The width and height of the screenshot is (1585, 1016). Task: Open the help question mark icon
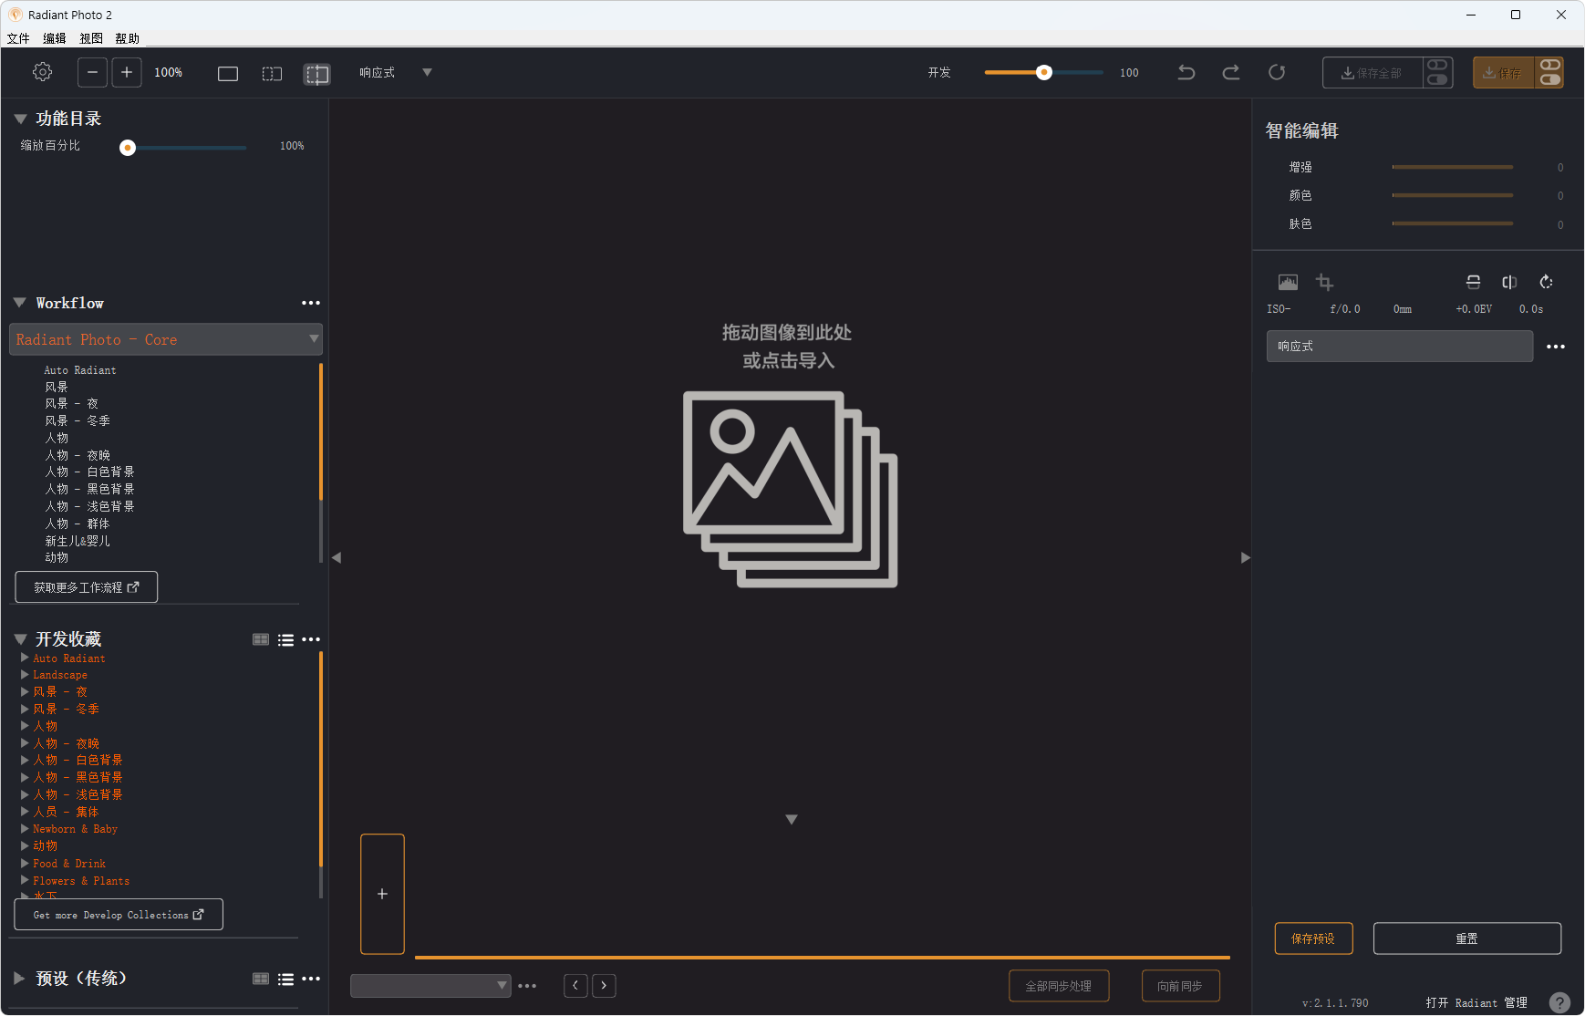1559,1002
